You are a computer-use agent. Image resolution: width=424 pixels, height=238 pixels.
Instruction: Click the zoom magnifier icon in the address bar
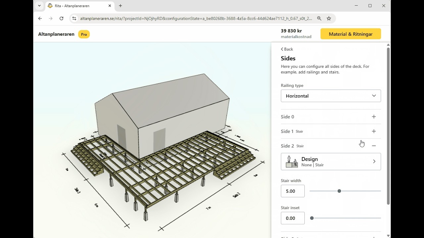319,19
